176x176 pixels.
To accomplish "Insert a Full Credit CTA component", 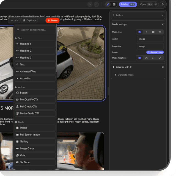I will [35, 106].
